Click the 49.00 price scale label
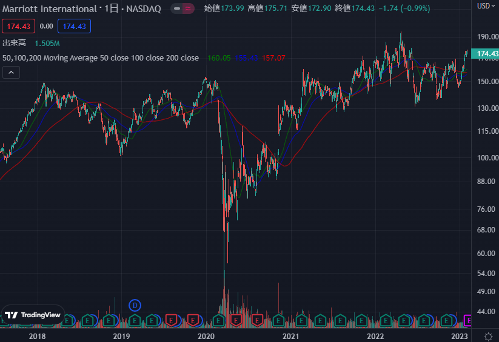This screenshot has width=499, height=342. tap(486, 292)
